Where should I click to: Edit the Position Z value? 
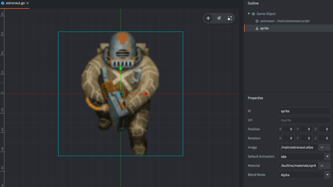tap(324, 129)
